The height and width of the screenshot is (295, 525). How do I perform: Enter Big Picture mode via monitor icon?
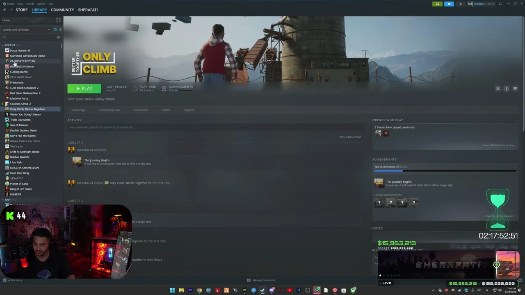[500, 4]
